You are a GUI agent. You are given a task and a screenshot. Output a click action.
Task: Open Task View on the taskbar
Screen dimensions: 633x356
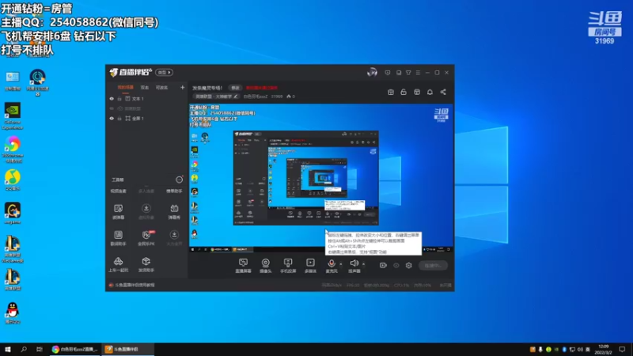click(39, 349)
